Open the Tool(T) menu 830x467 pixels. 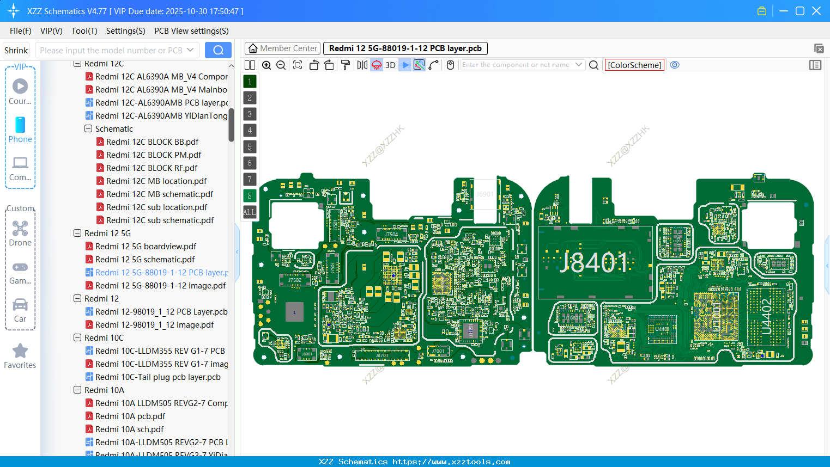tap(84, 31)
